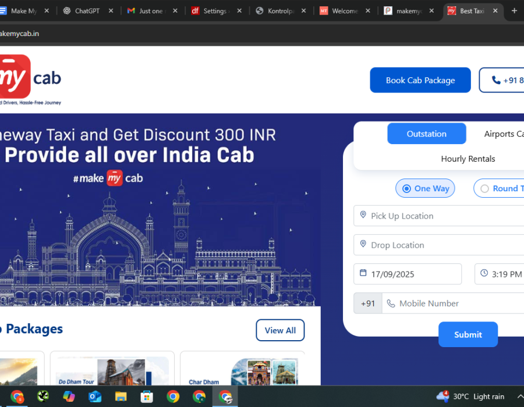Click the calendar icon in date field

(x=363, y=273)
